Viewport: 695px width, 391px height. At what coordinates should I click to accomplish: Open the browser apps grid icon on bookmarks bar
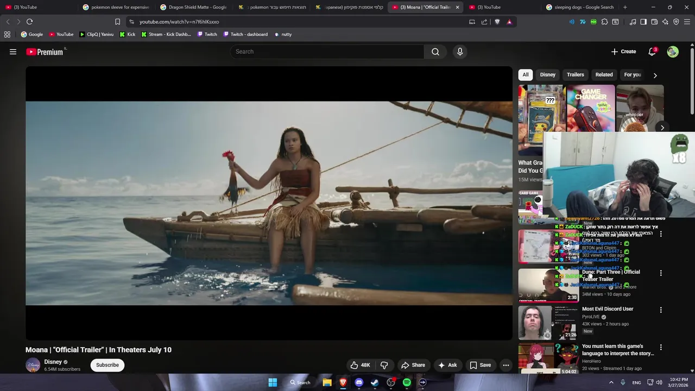(x=7, y=34)
